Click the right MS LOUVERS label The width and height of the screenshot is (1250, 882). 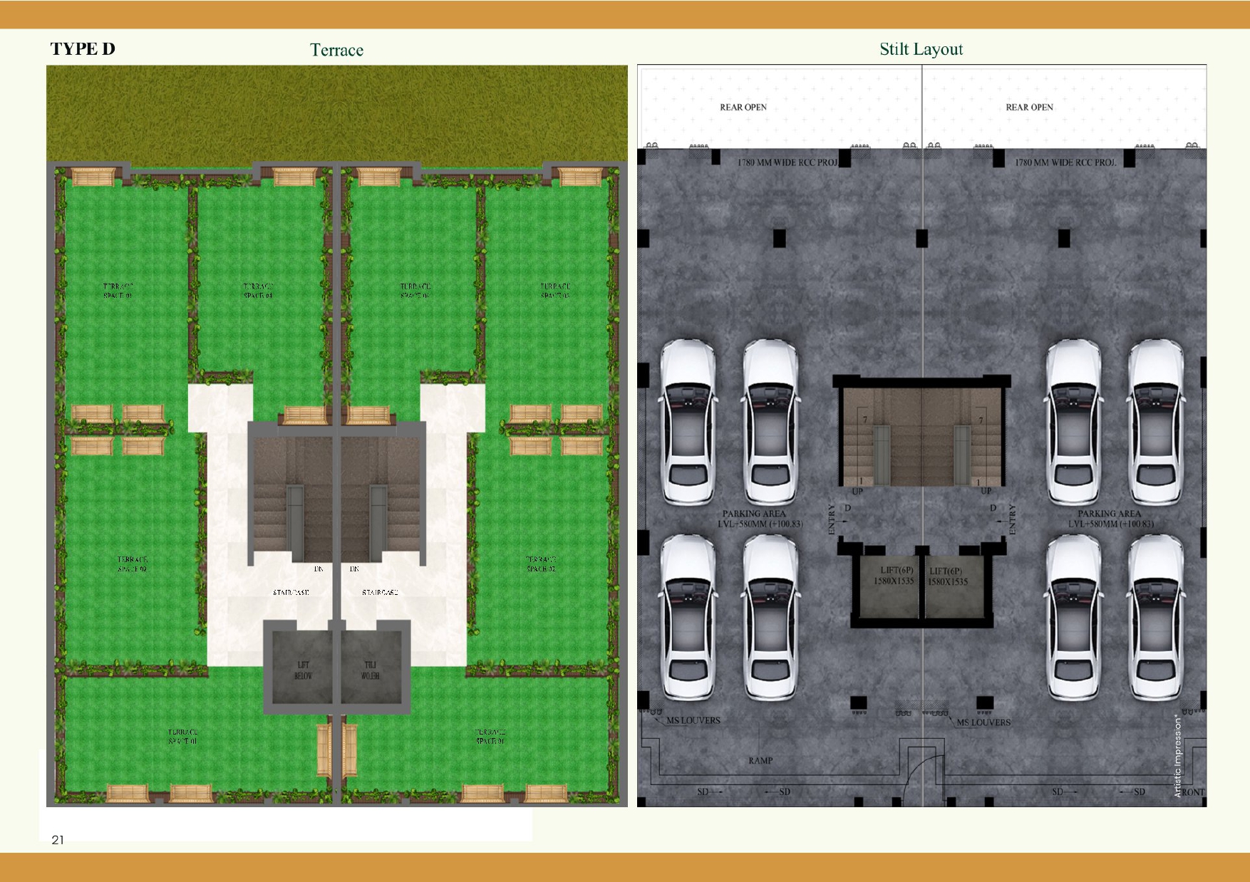pos(983,722)
